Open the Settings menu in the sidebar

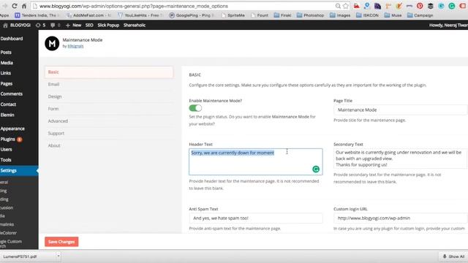pyautogui.click(x=19, y=170)
